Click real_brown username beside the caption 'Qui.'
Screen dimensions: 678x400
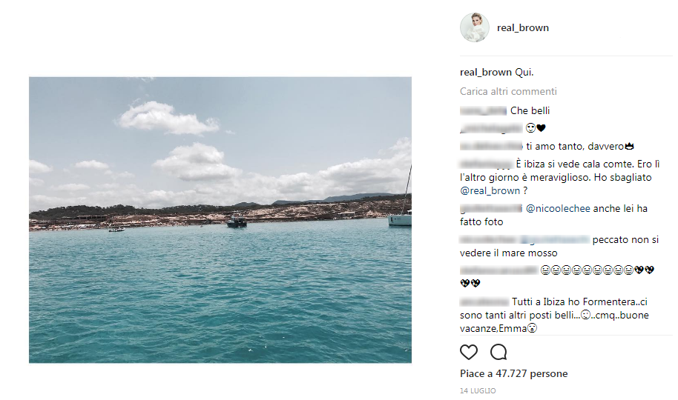(x=486, y=73)
